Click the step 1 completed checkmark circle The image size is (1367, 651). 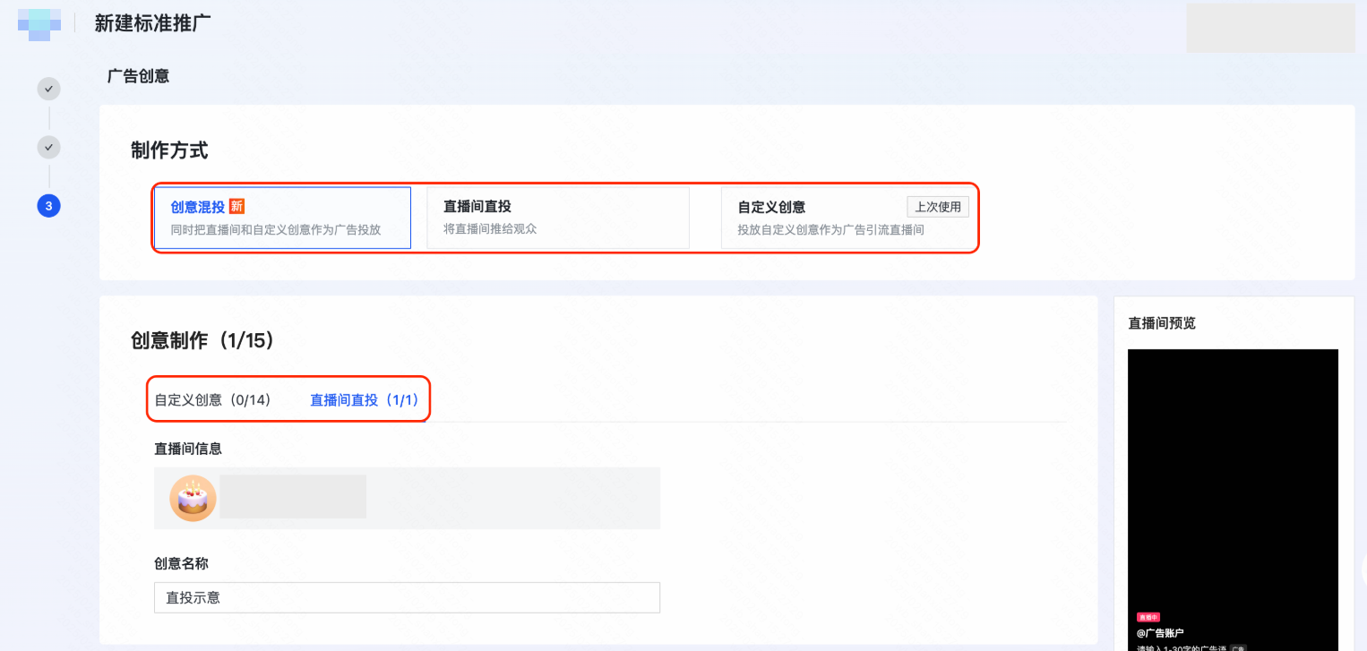[48, 89]
